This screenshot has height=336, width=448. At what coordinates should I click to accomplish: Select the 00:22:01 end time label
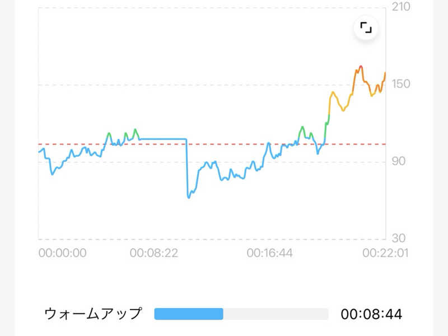point(385,253)
